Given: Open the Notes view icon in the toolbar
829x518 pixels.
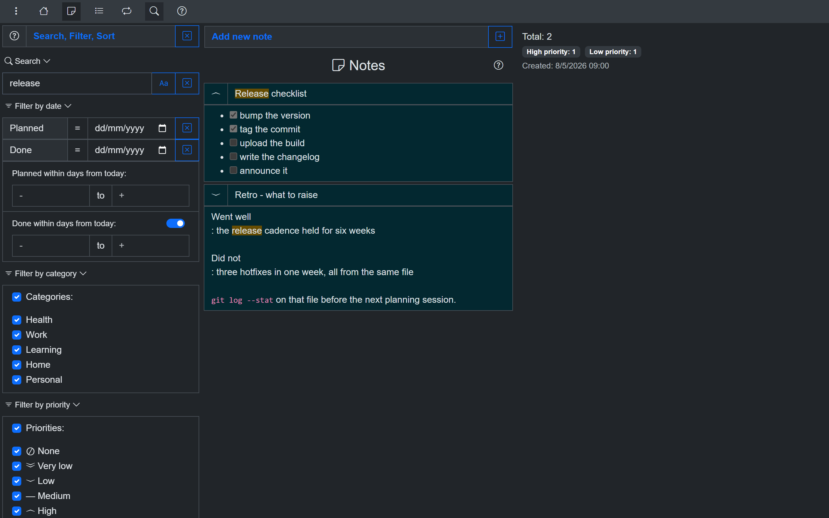Looking at the screenshot, I should pyautogui.click(x=71, y=11).
